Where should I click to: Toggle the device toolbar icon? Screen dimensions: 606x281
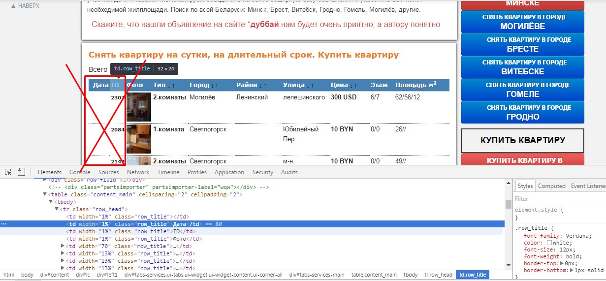21,172
